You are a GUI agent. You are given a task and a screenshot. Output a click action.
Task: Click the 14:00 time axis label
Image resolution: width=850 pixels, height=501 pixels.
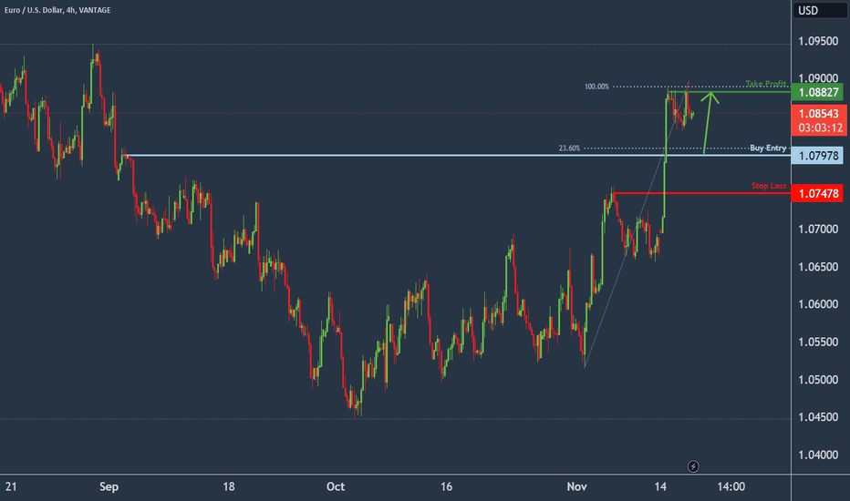tap(731, 487)
